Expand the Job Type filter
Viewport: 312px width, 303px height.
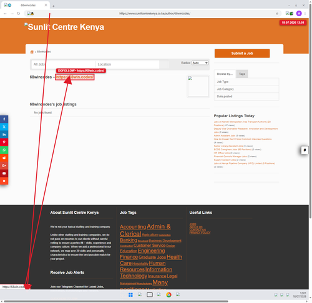tap(246, 82)
